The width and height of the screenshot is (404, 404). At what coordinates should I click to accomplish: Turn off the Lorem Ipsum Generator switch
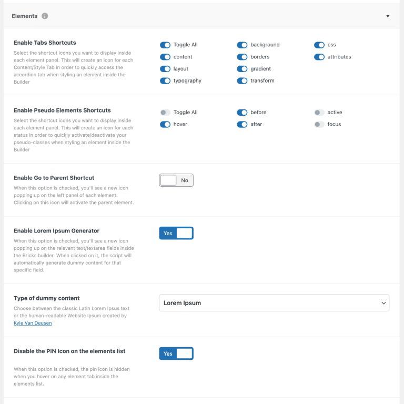176,233
